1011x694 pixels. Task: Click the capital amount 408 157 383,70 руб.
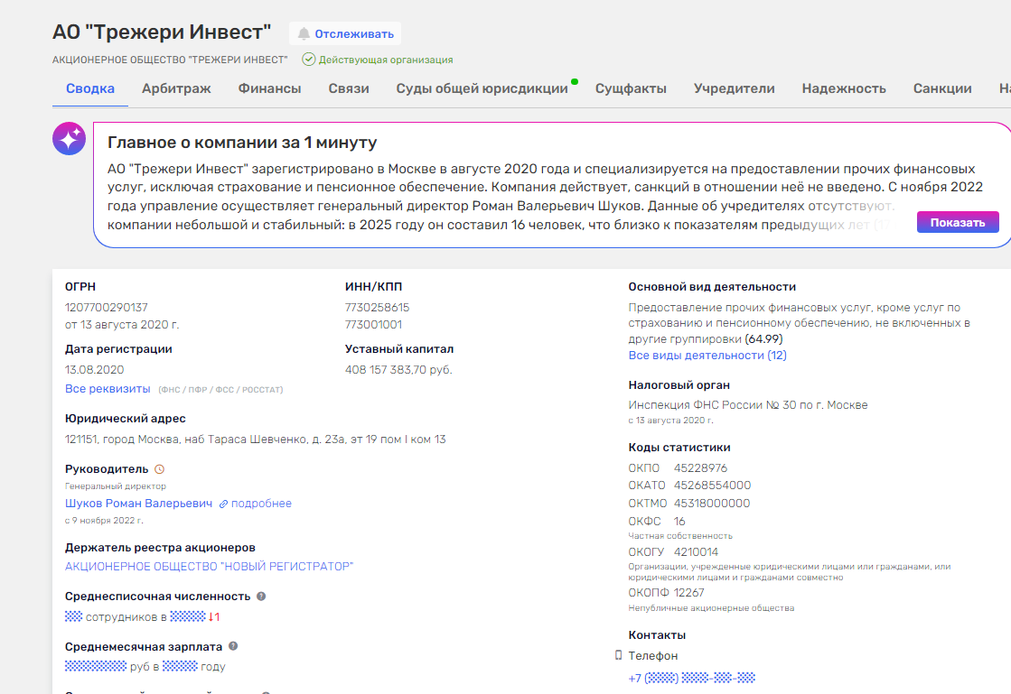coord(398,370)
